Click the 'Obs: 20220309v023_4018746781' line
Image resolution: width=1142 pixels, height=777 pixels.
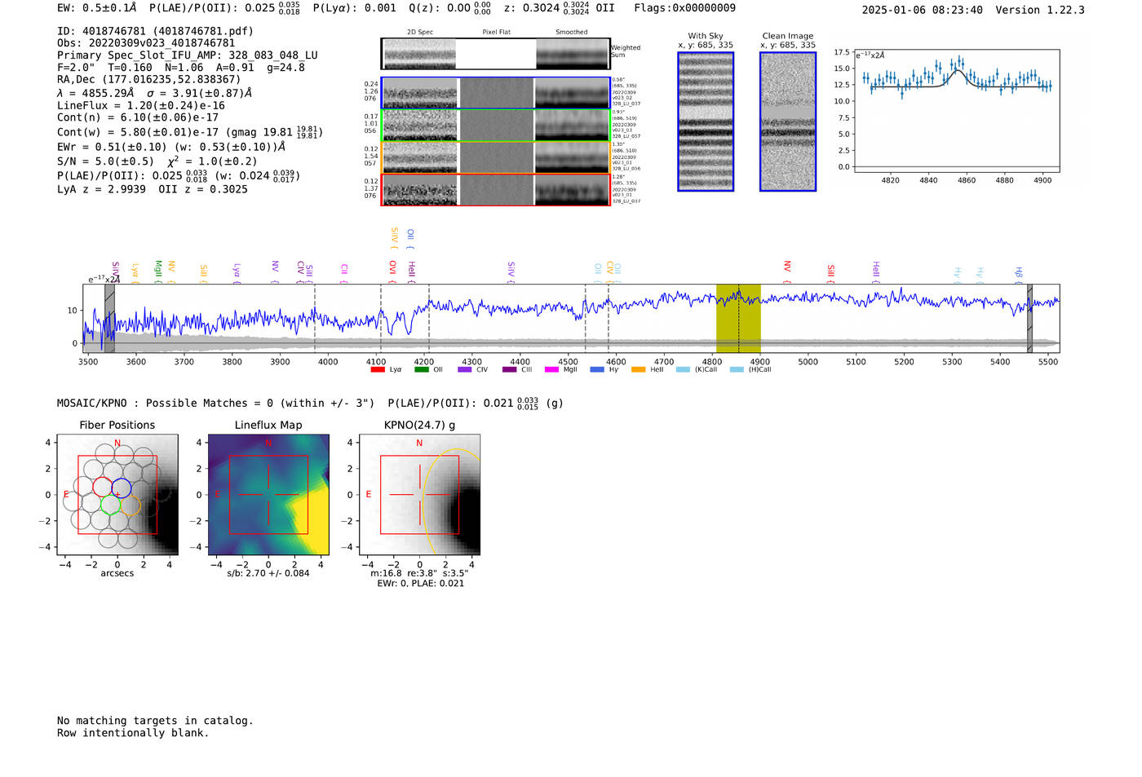click(146, 43)
